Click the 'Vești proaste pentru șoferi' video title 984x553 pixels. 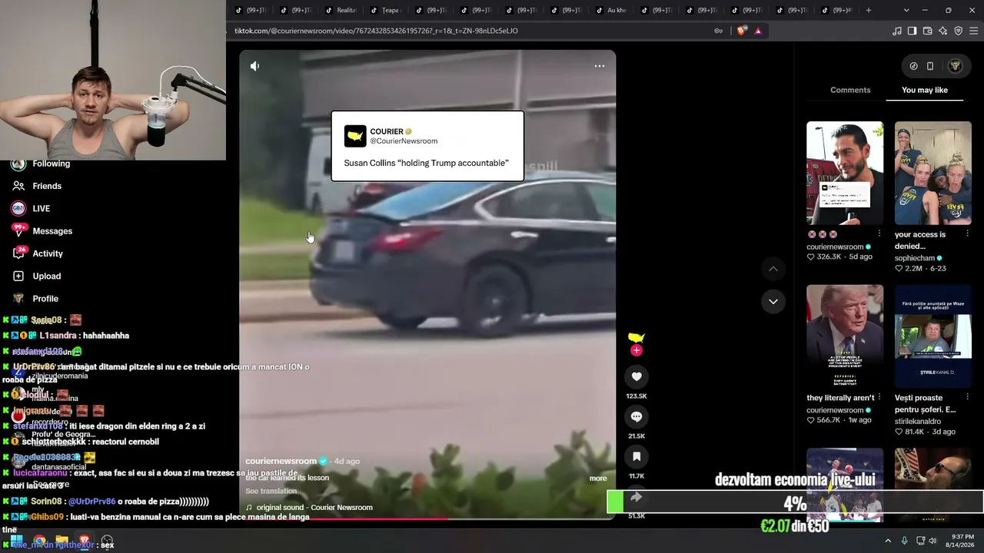pyautogui.click(x=925, y=404)
